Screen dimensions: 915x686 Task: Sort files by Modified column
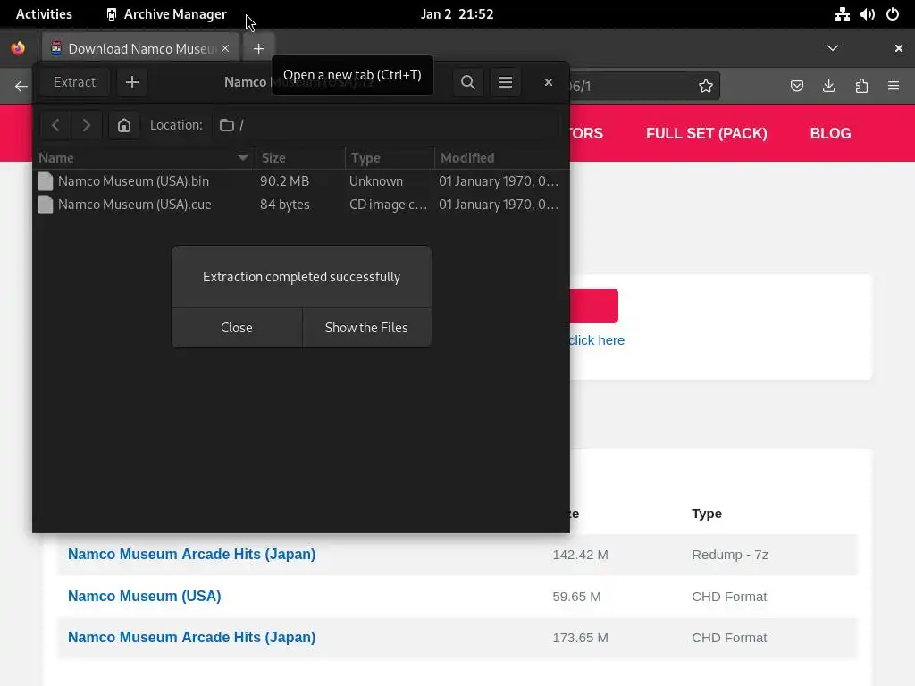pyautogui.click(x=502, y=157)
